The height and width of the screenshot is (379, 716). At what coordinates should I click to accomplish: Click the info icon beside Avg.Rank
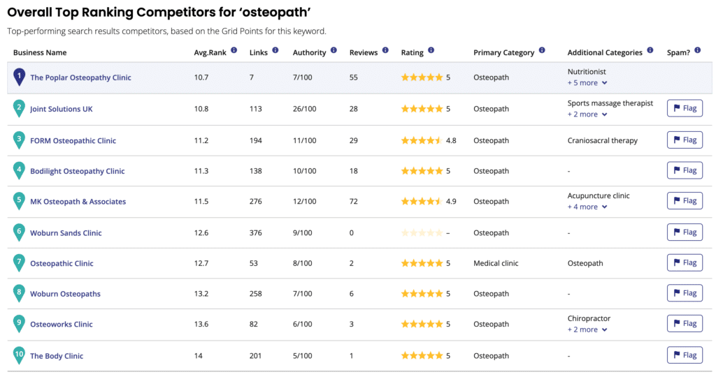[x=234, y=50]
